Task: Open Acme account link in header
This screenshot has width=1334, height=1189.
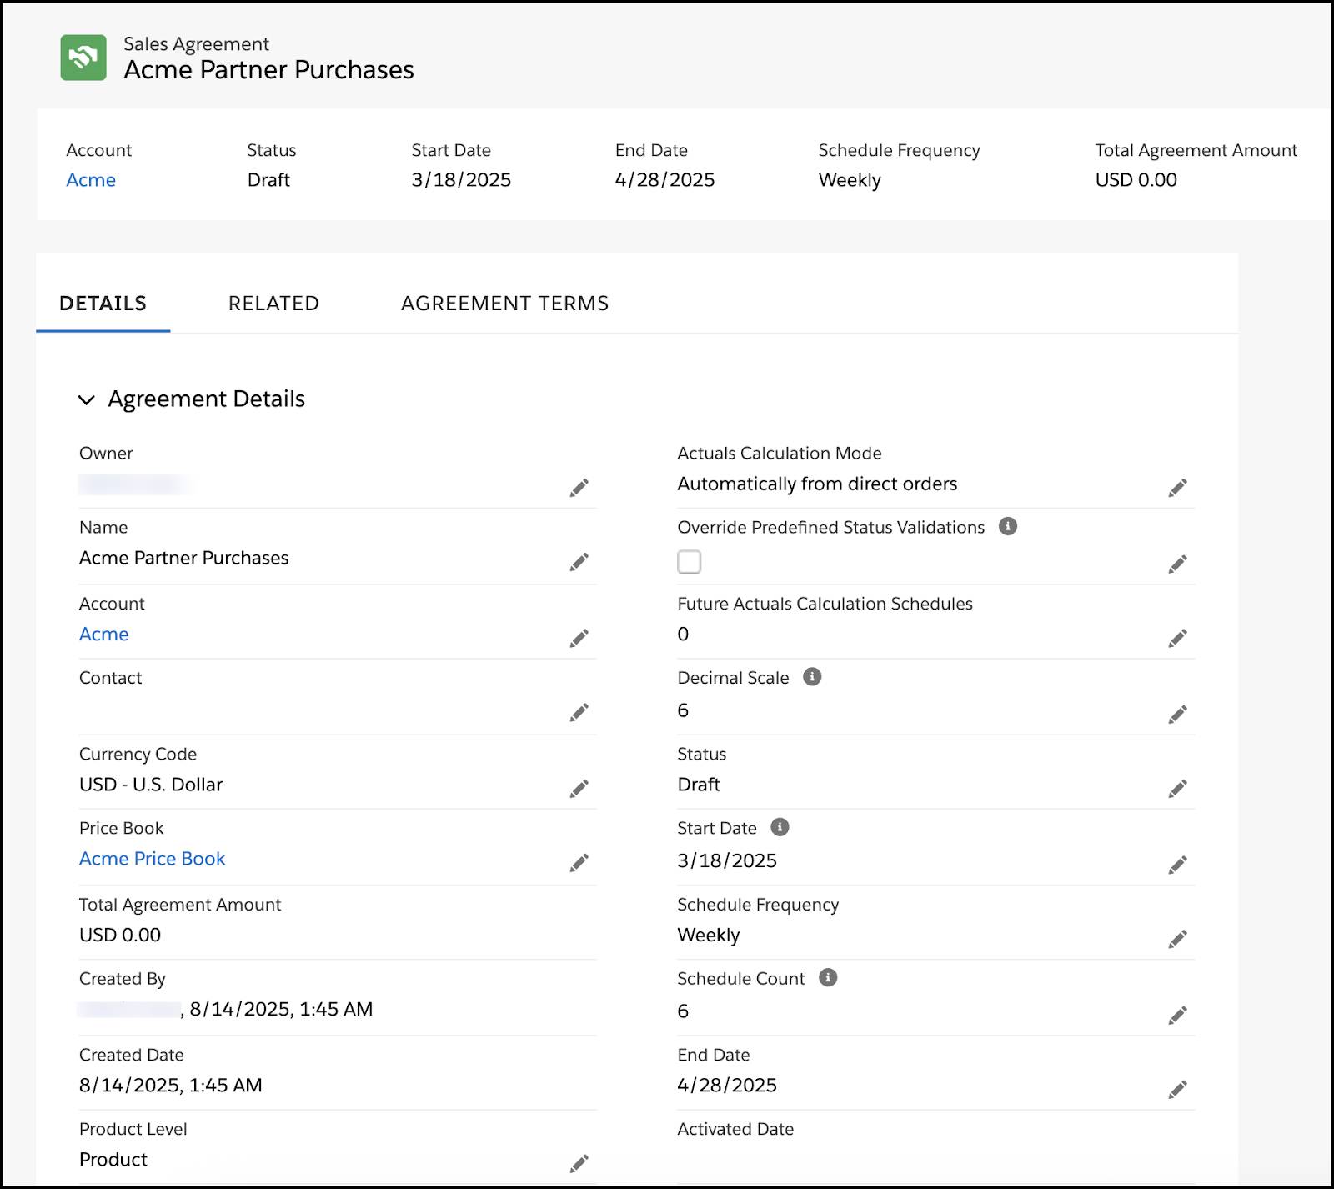Action: point(91,180)
